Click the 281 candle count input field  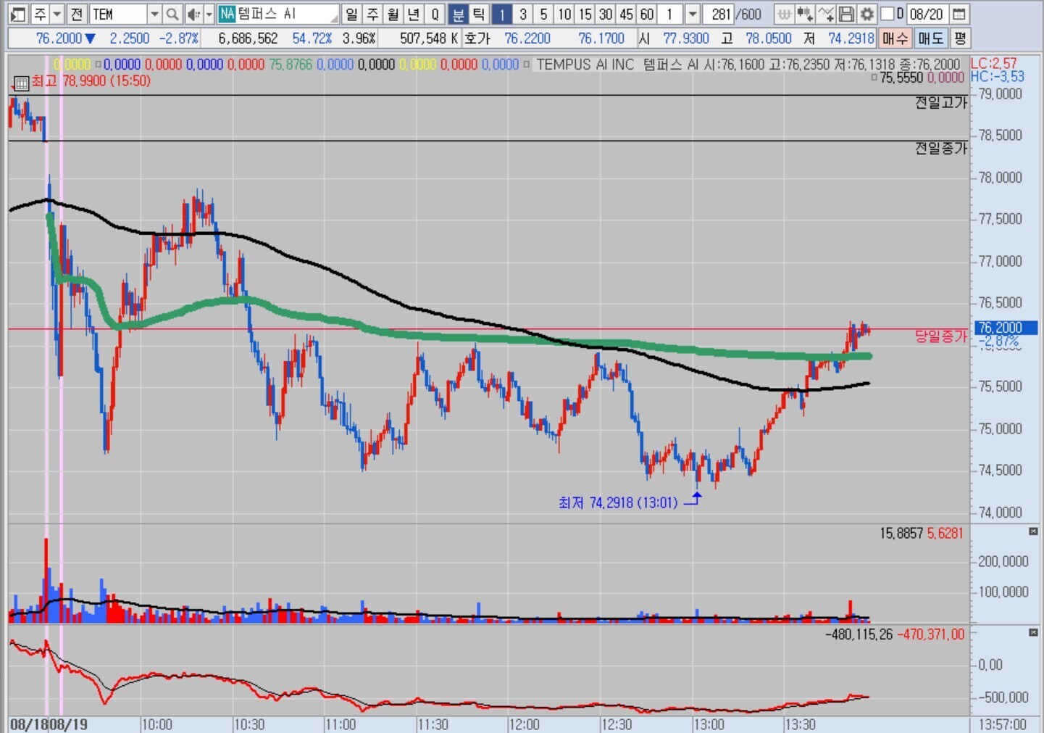[720, 14]
